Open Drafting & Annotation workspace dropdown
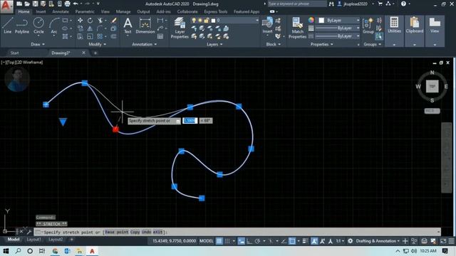456x256 pixels. tap(378, 241)
